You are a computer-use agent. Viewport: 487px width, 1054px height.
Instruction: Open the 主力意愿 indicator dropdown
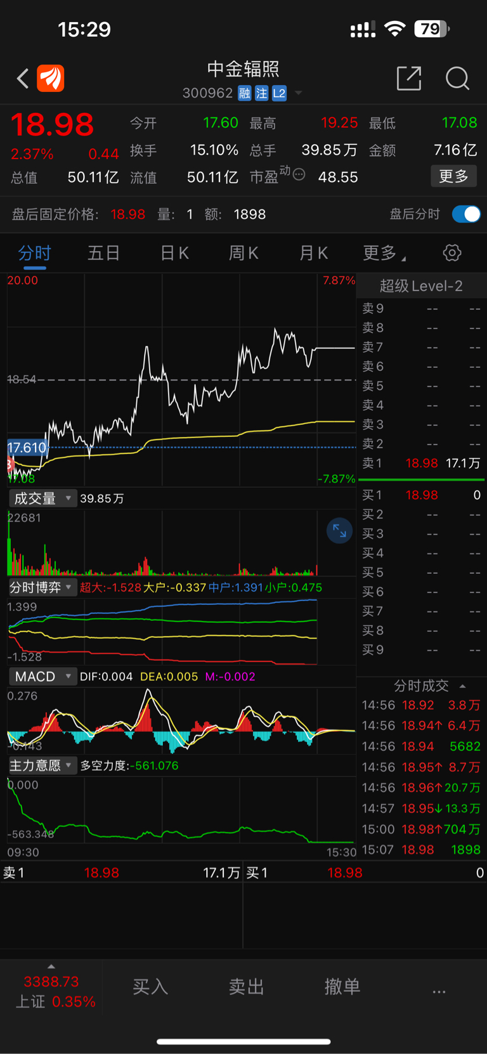coord(42,765)
